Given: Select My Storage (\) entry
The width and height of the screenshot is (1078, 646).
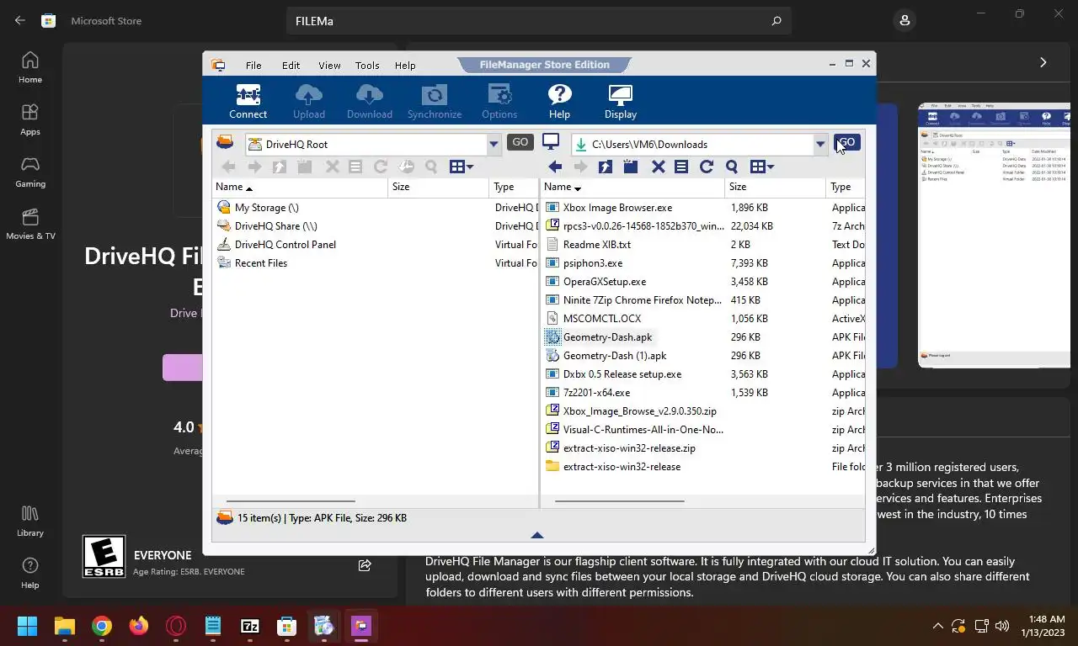Looking at the screenshot, I should [x=266, y=208].
